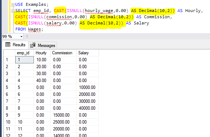The height and width of the screenshot is (137, 210).
Task: Select the Salary value 30000.00
Action: (x=87, y=101)
